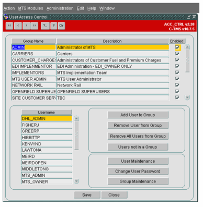This screenshot has height=207, width=203.
Task: Toggle Enabled checkbox for SITE CUSTOMER SERV group
Action: [x=177, y=98]
